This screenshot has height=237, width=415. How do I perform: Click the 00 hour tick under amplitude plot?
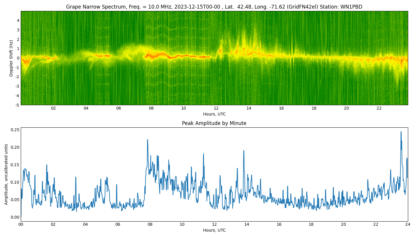coord(21,225)
